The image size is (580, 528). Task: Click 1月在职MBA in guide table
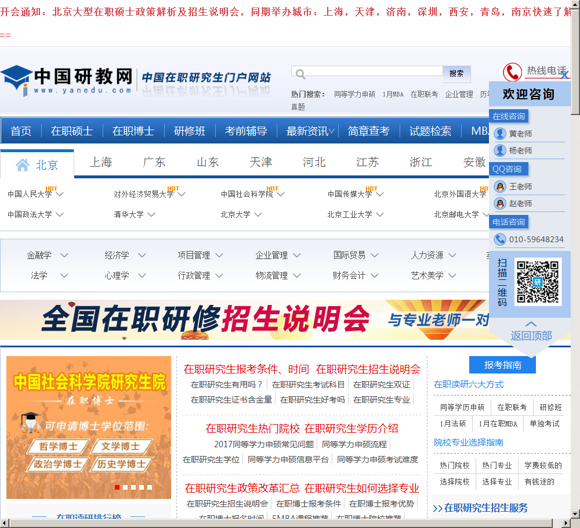pos(498,423)
